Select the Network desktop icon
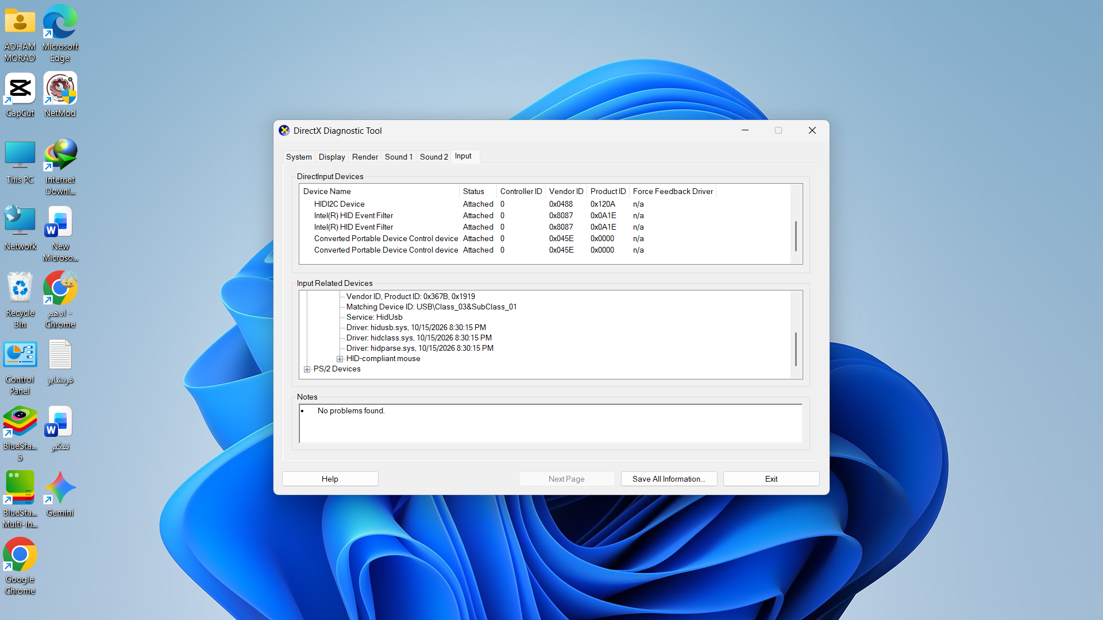Image resolution: width=1103 pixels, height=620 pixels. pos(20,228)
